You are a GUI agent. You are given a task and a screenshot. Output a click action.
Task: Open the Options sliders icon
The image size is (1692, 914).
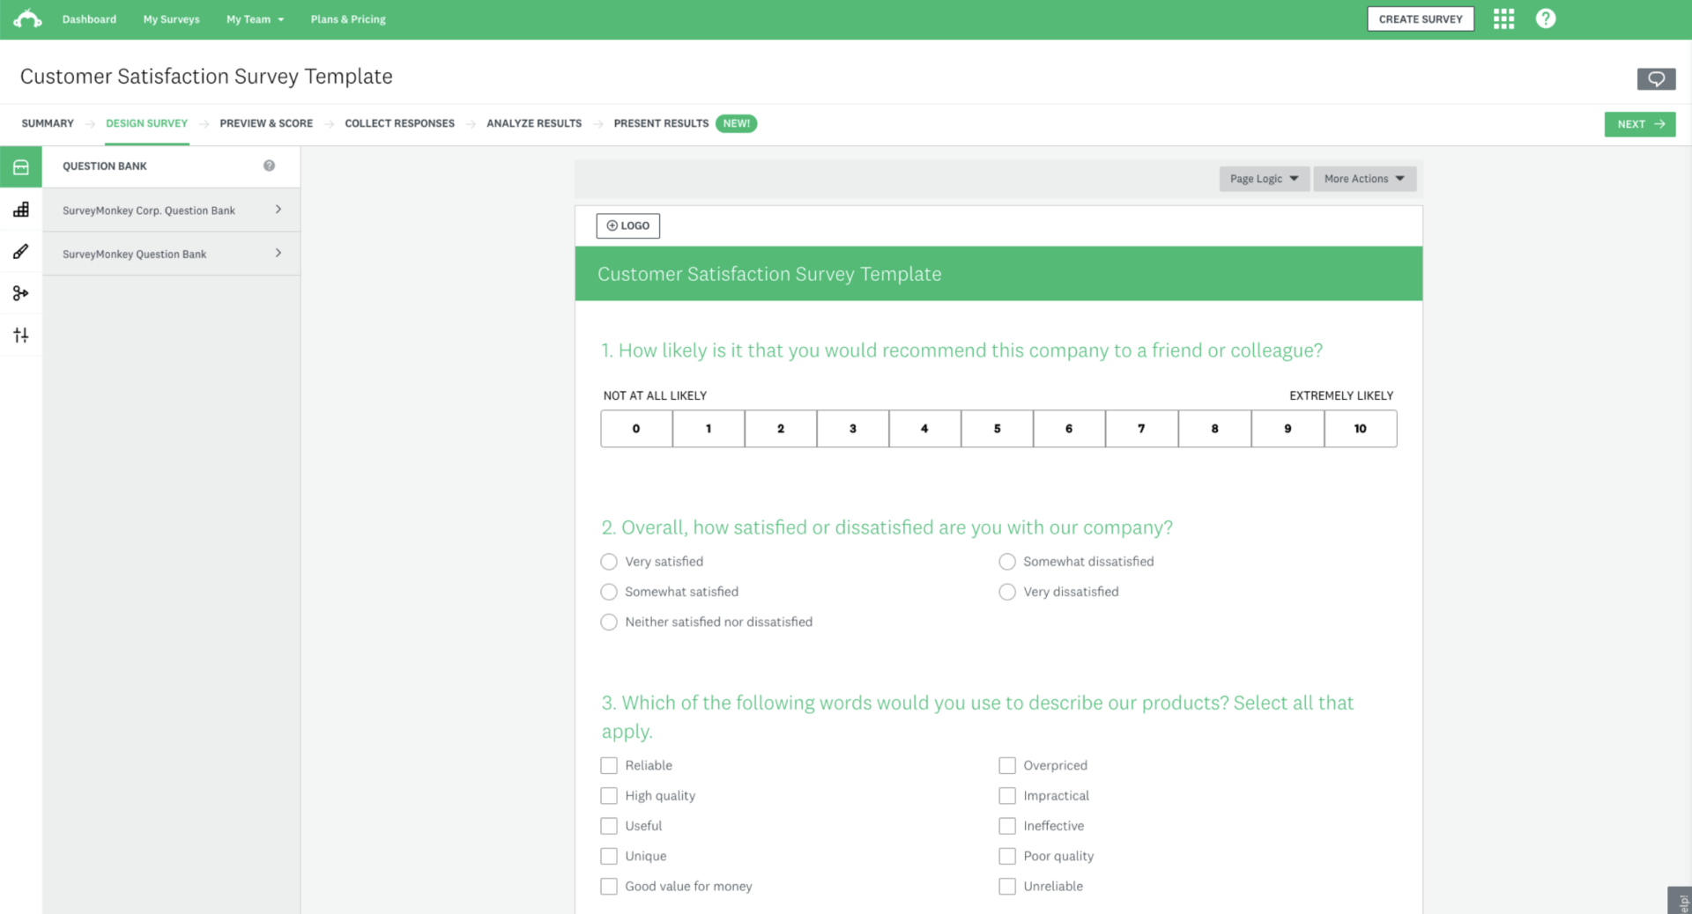[x=21, y=335]
